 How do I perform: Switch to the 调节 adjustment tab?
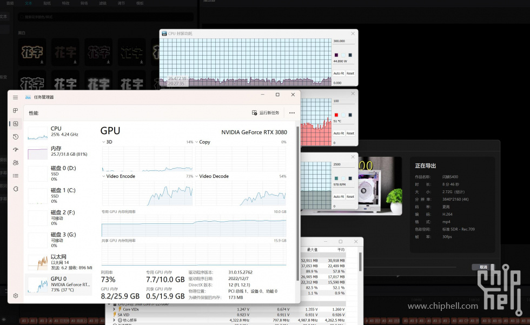121,3
